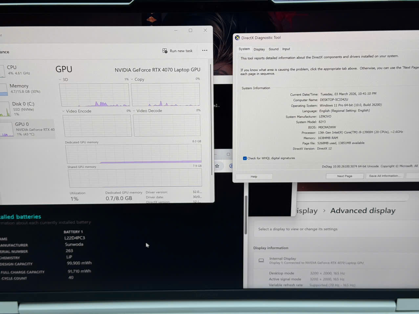Click the DirectX Diagnostic Tool title icon
The width and height of the screenshot is (419, 314).
point(237,38)
